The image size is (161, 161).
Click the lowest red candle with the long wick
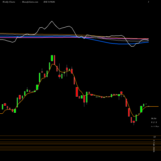pos(134,123)
